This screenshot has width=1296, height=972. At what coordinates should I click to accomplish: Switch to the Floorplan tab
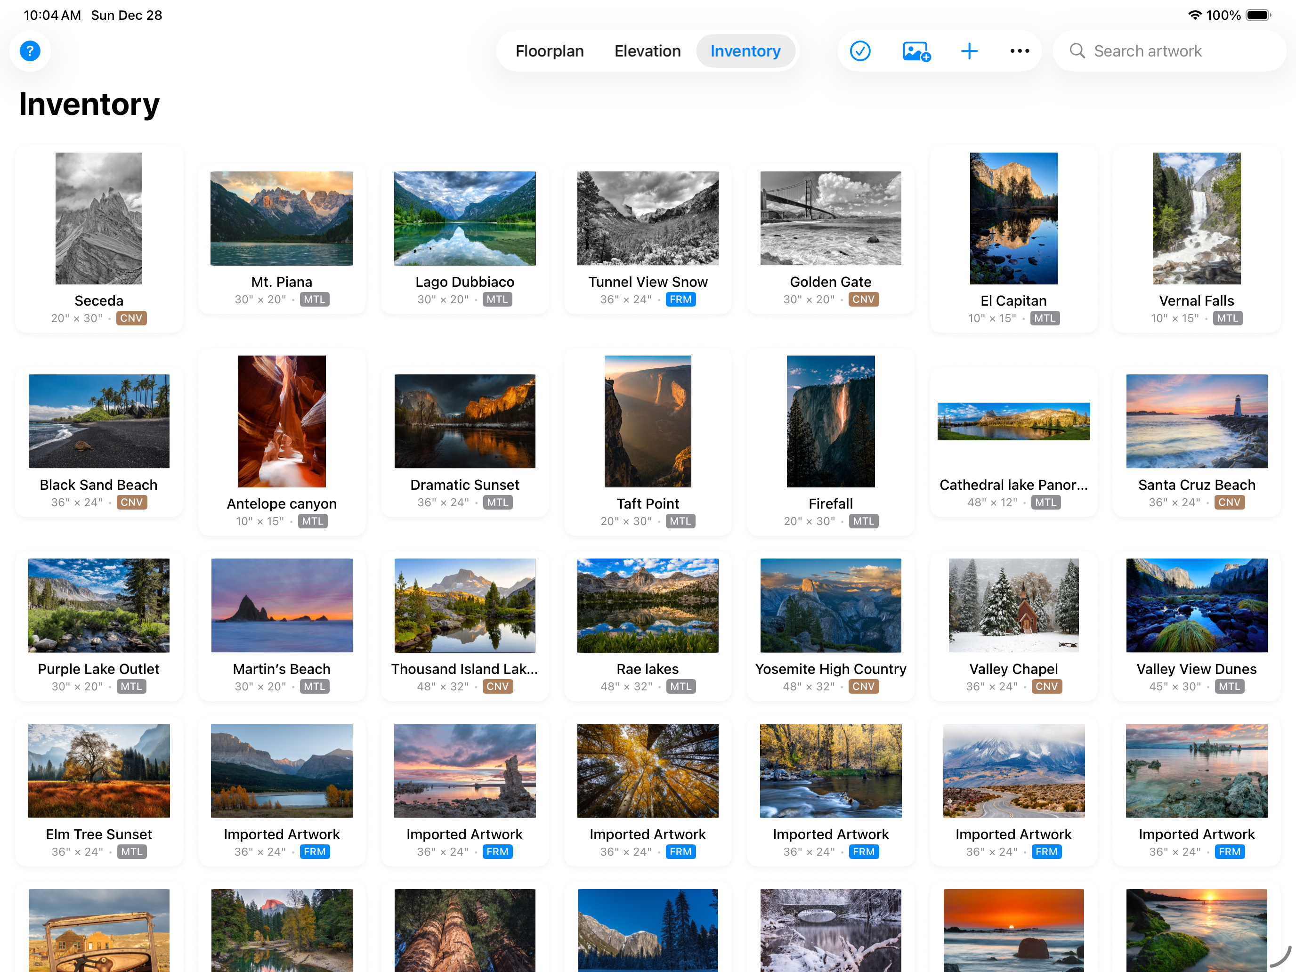(549, 51)
